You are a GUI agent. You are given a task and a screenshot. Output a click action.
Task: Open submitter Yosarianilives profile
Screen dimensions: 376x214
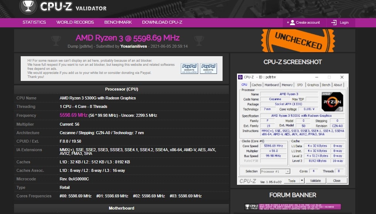tap(133, 46)
